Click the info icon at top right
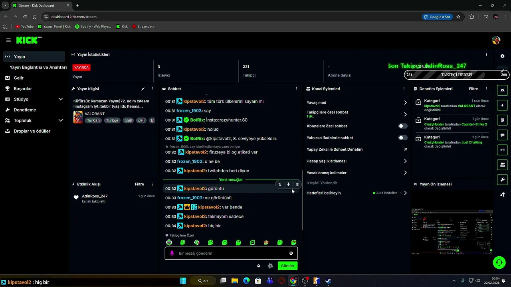 click(x=502, y=56)
